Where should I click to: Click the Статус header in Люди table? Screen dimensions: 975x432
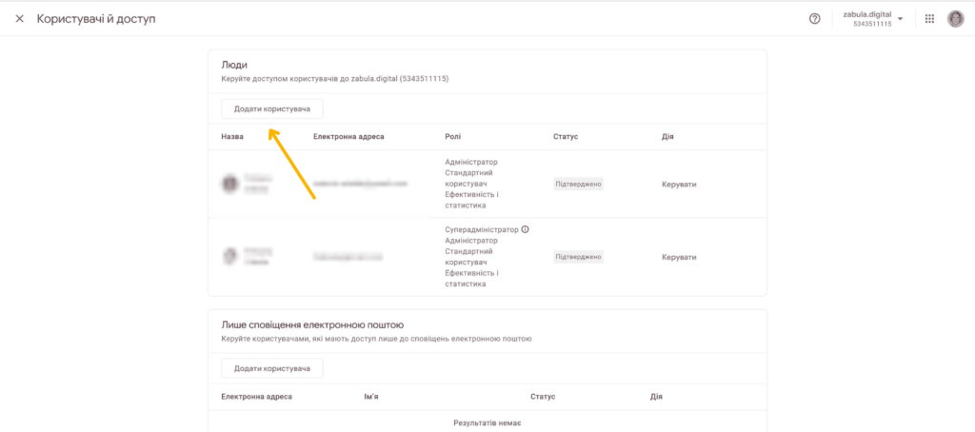coord(566,136)
